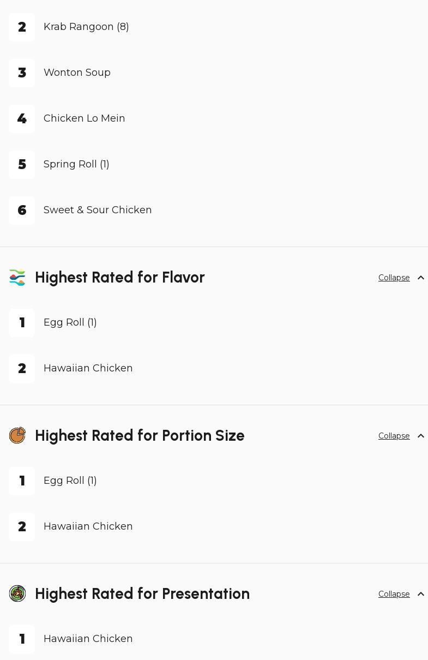
Task: Select Egg Roll (1) under Flavor
Action: tap(70, 322)
